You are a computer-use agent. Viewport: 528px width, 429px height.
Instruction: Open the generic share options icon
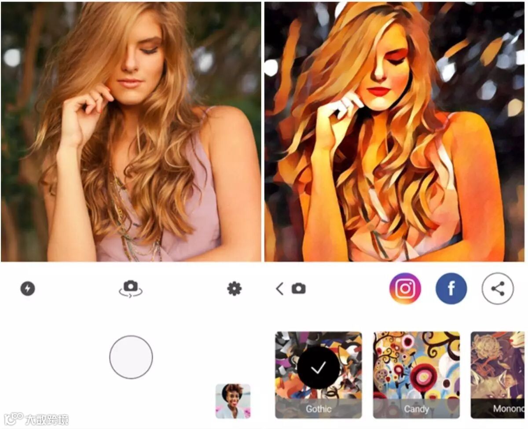pyautogui.click(x=498, y=289)
